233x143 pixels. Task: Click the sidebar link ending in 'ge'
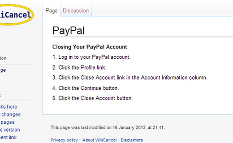tap(3, 70)
